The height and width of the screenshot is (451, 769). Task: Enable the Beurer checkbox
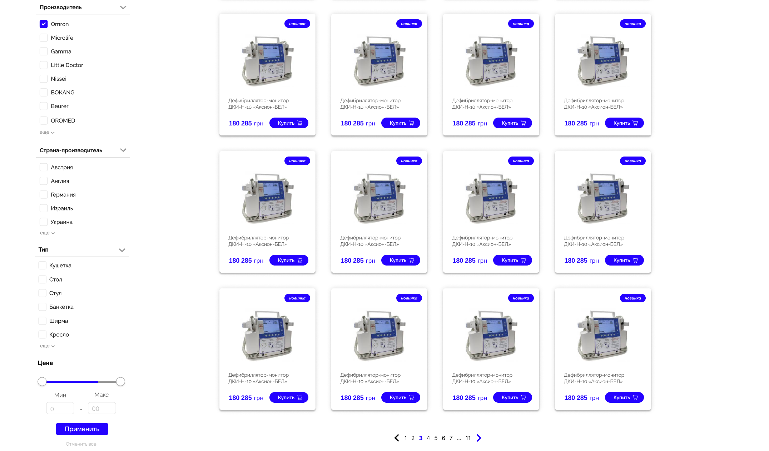click(x=44, y=106)
